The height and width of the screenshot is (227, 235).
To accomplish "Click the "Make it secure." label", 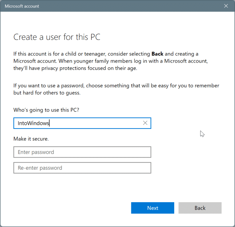I will [x=31, y=139].
